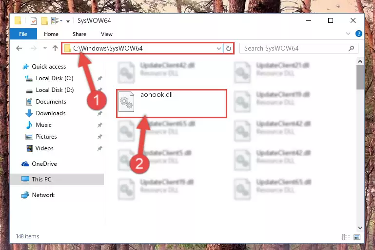Open Pictures in sidebar

coord(46,137)
